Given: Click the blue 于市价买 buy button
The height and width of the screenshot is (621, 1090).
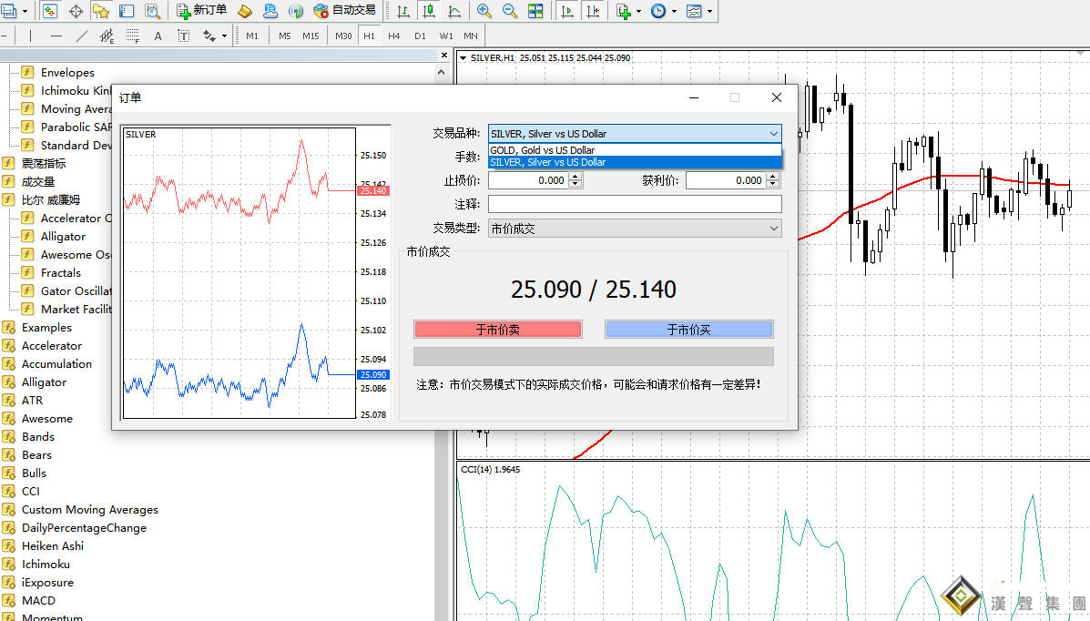Looking at the screenshot, I should (x=689, y=330).
